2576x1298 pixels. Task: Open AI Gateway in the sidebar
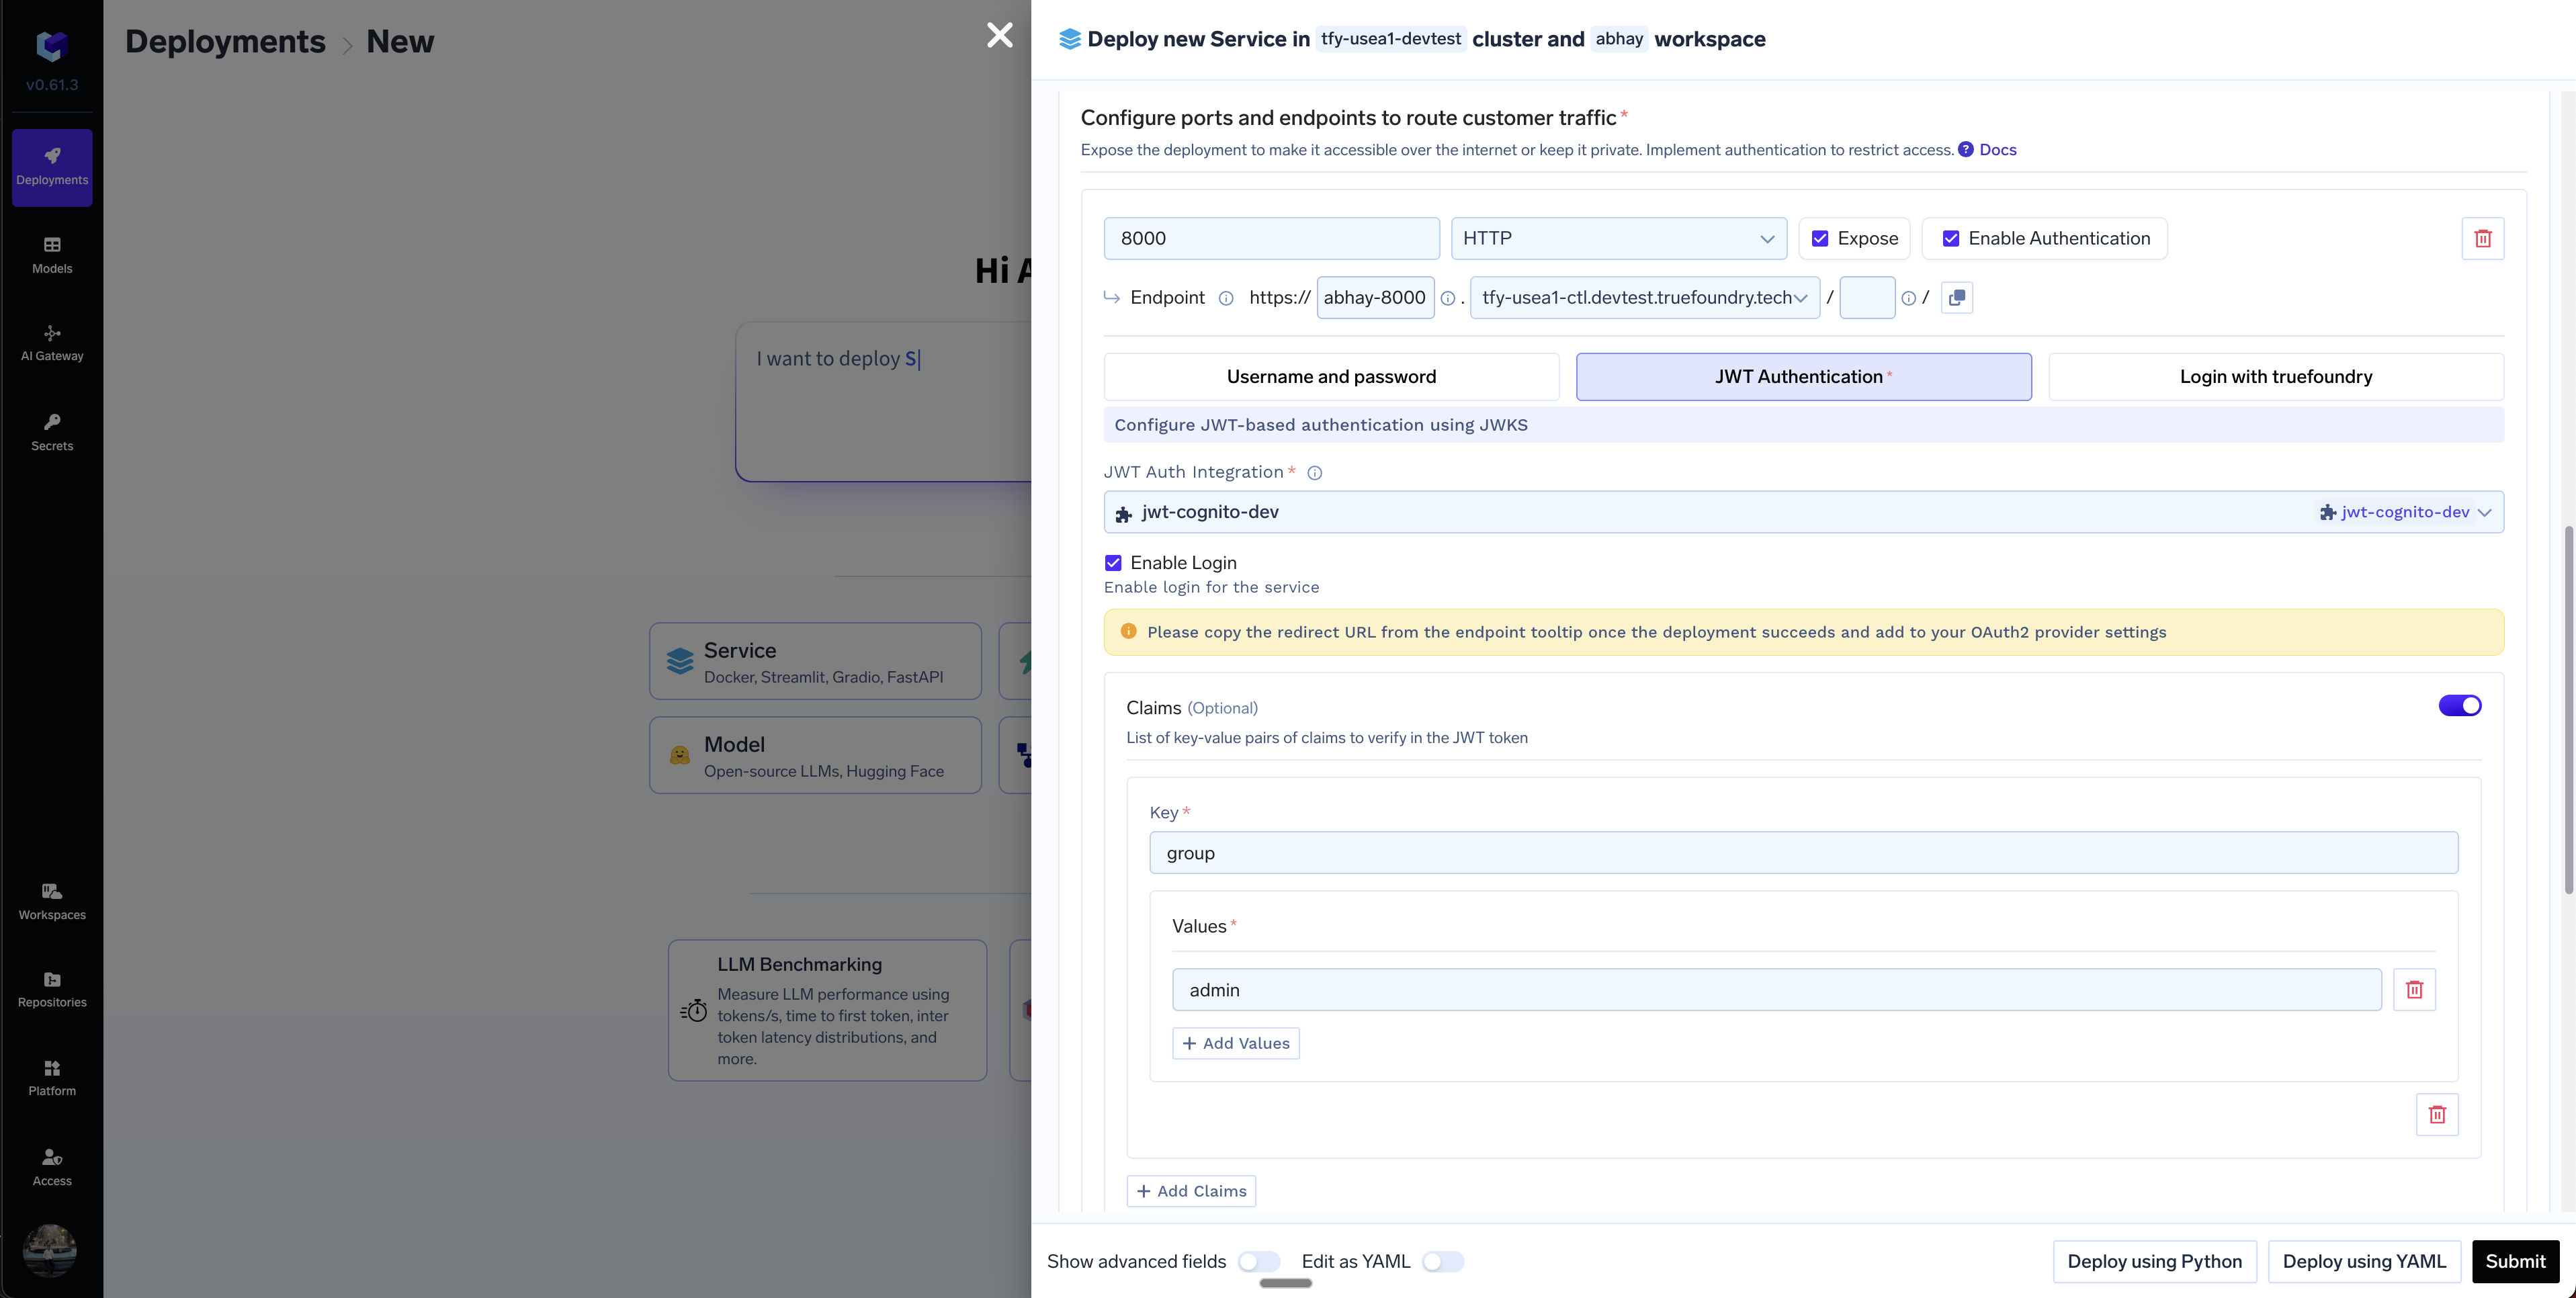click(x=52, y=343)
